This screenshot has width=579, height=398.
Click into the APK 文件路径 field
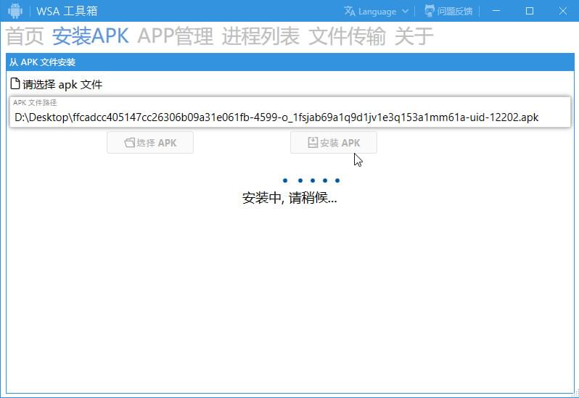click(x=289, y=117)
